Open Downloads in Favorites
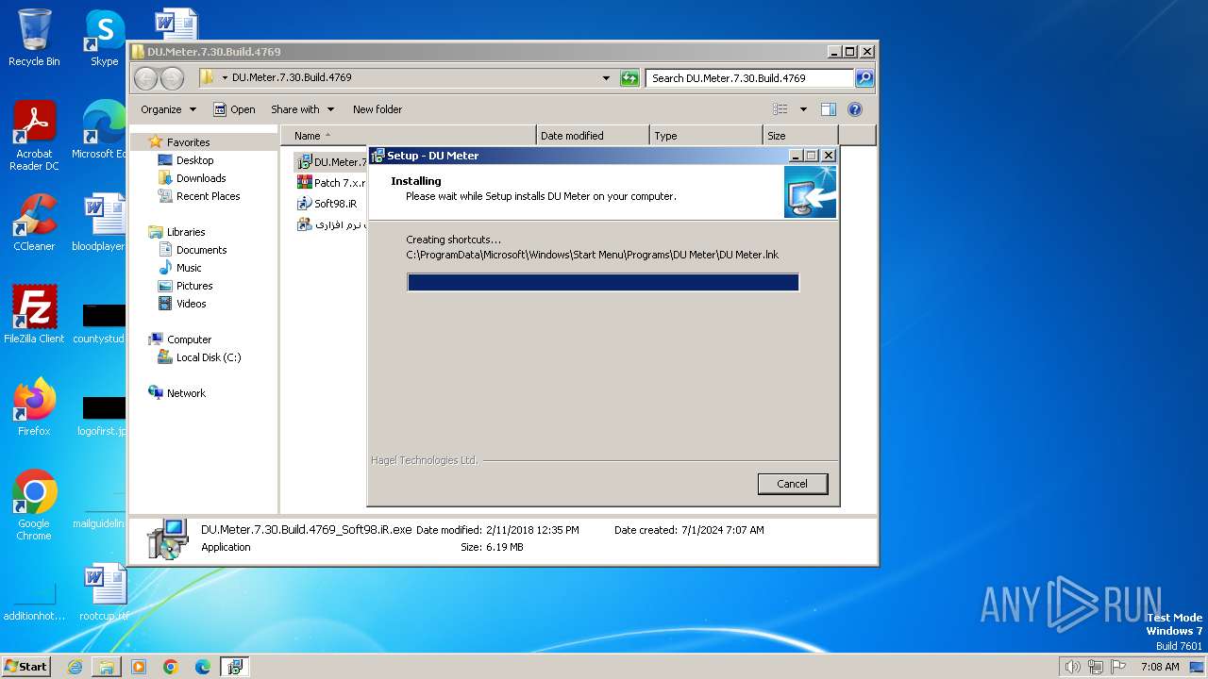The image size is (1208, 679). click(201, 178)
